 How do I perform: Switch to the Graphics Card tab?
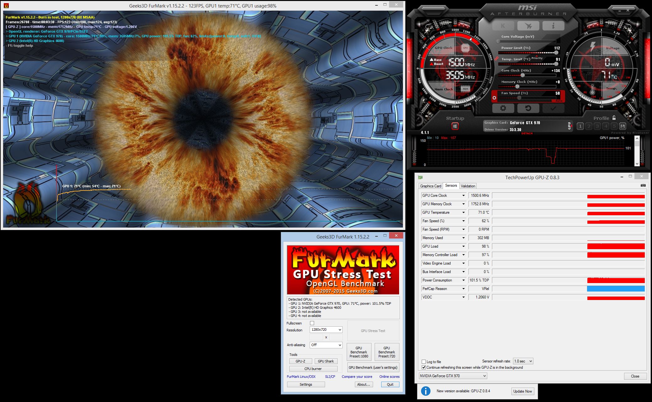(430, 186)
